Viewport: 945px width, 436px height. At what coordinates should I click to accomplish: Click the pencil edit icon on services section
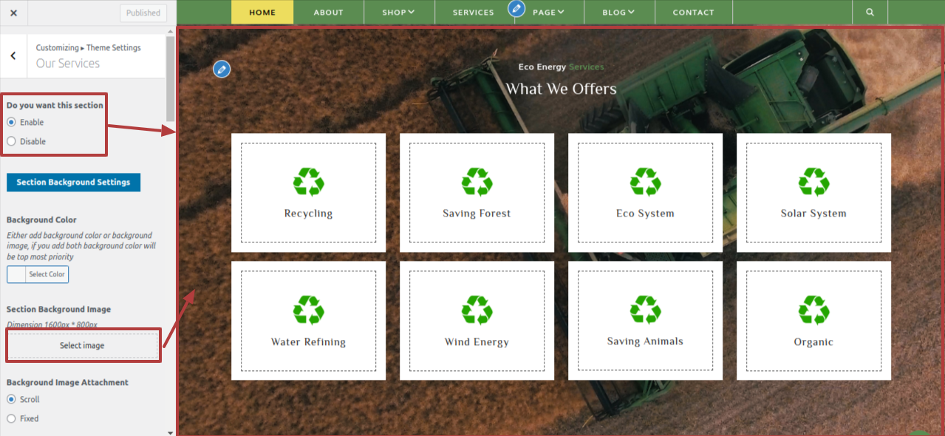[222, 69]
